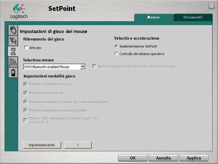Click the Rilevamento del gioco label

[44, 39]
